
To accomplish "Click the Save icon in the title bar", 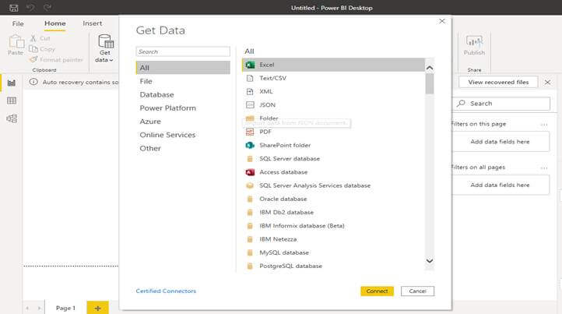I will pos(13,8).
